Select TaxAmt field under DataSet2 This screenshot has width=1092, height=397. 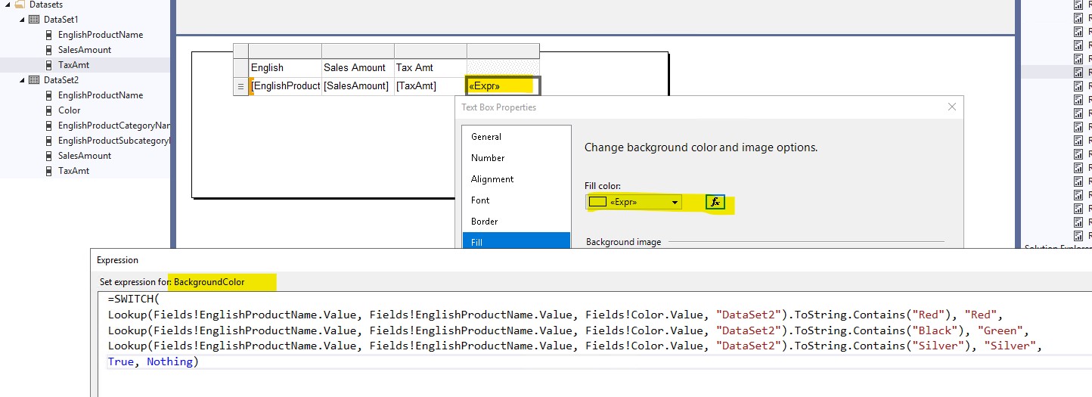[x=73, y=171]
